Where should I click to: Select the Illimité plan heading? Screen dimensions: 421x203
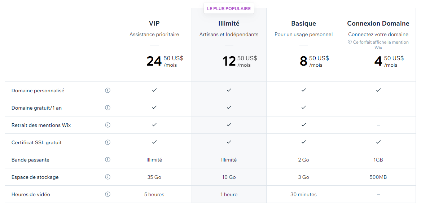229,23
